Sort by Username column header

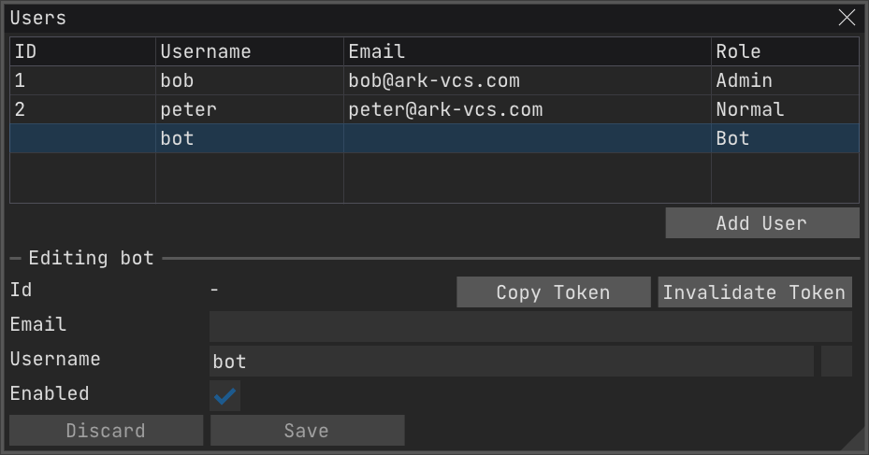click(x=206, y=51)
